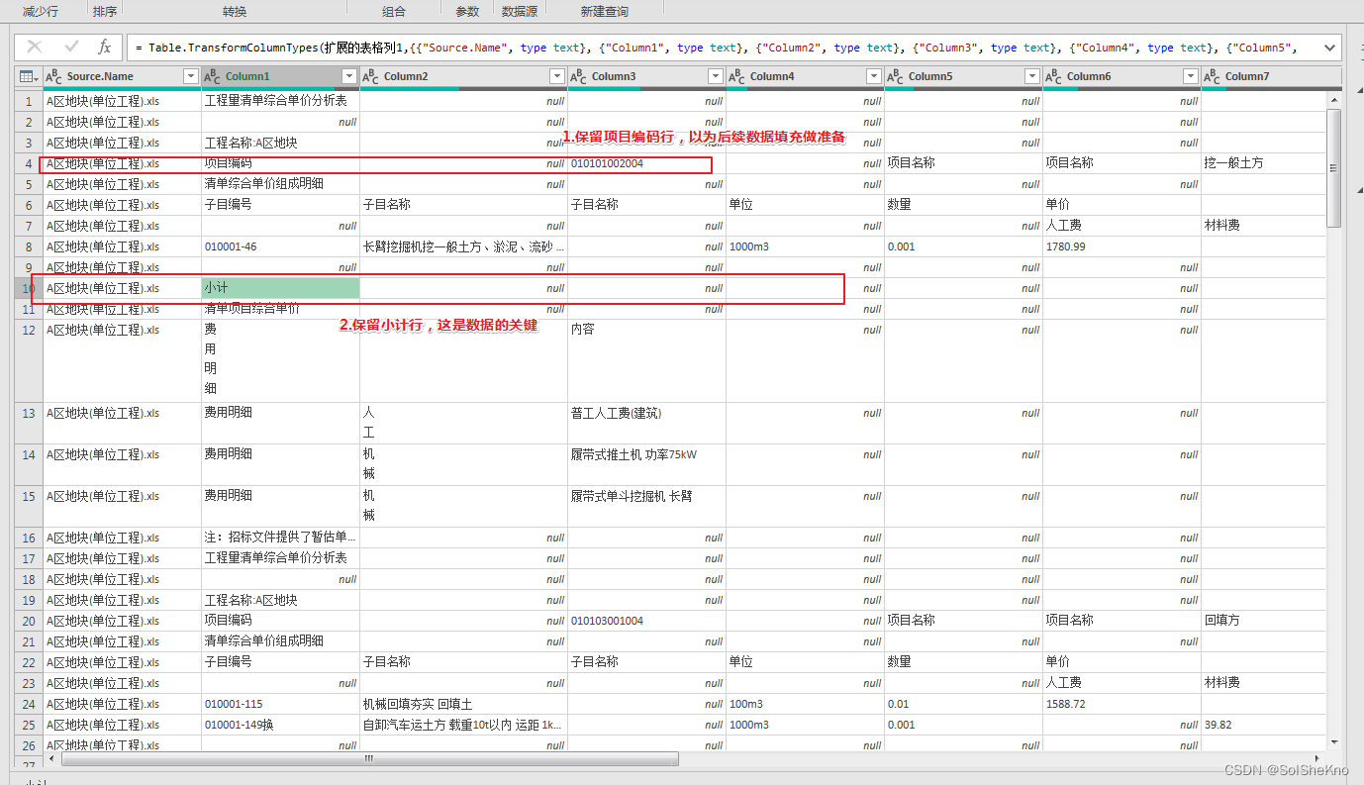Select the '小计' cell in Column1
This screenshot has height=785, width=1364.
[280, 288]
